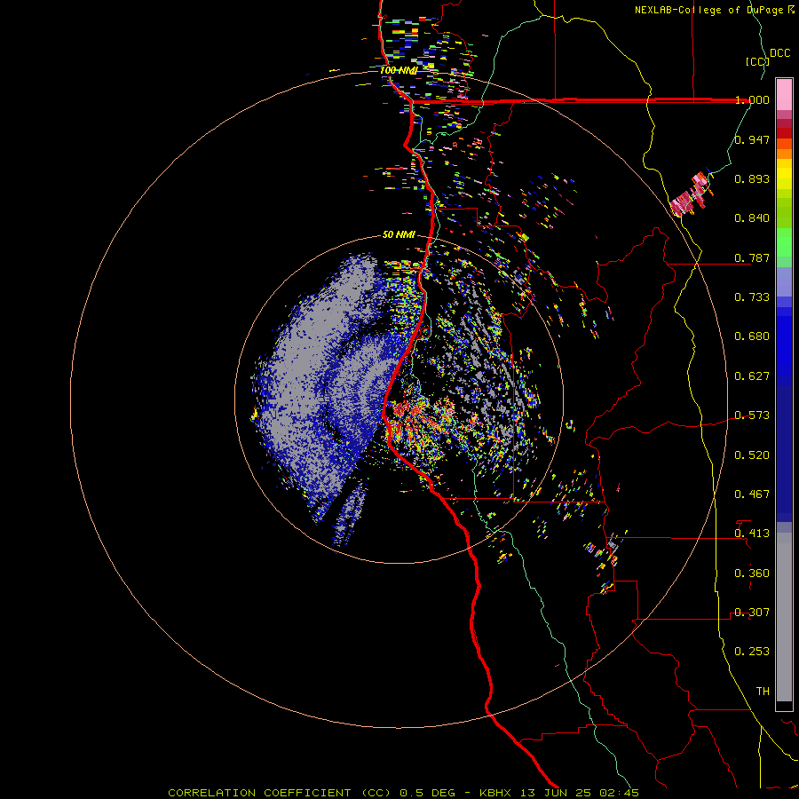Click the 0.947 color scale value
Screen dimensions: 799x799
click(752, 139)
